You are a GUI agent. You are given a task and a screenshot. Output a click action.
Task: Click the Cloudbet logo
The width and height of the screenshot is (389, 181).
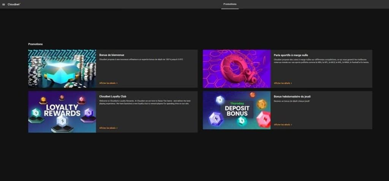tap(14, 5)
